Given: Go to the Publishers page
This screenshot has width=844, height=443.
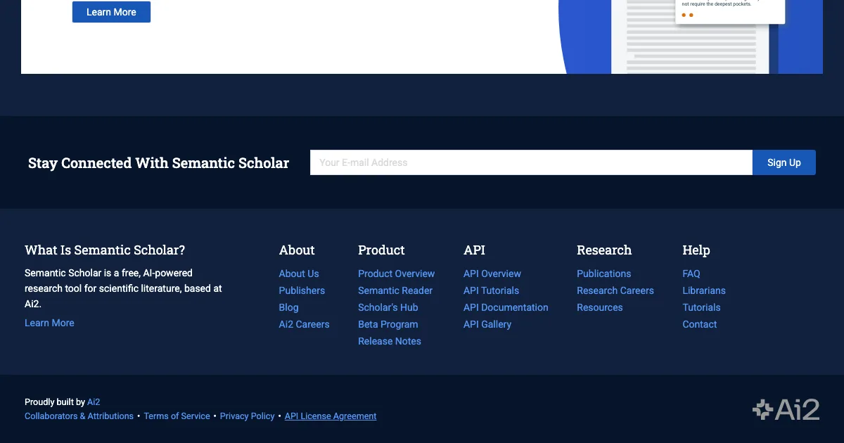Looking at the screenshot, I should (x=302, y=290).
